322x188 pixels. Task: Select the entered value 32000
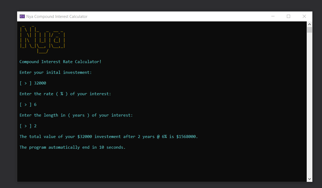click(x=40, y=83)
